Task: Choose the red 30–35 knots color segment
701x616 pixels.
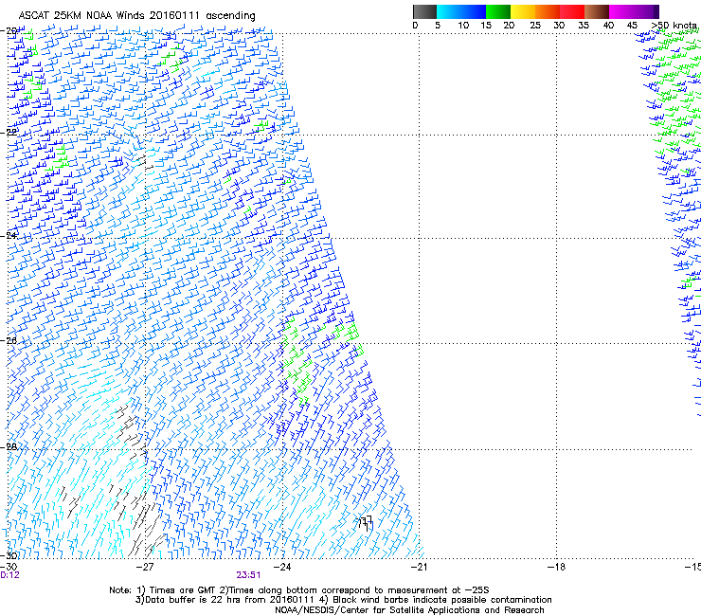Action: tap(572, 11)
